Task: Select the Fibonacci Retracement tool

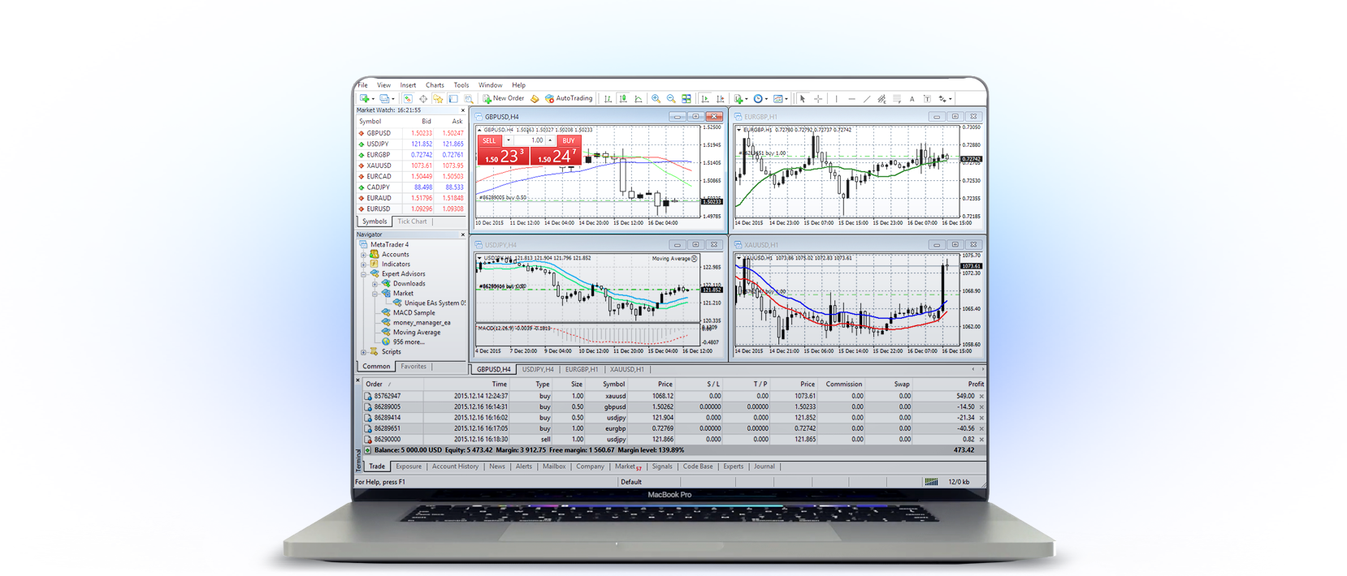Action: pyautogui.click(x=897, y=99)
